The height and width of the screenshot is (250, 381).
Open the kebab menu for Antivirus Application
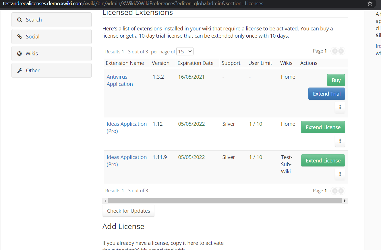pos(340,107)
